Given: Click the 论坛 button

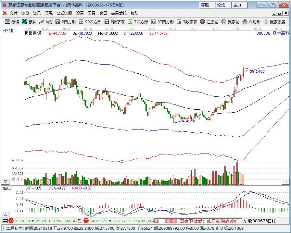Looking at the screenshot, I should [x=223, y=5].
